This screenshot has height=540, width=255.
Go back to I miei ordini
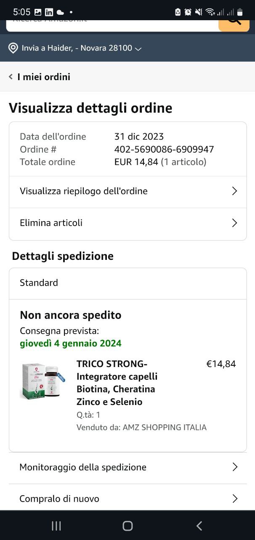(x=44, y=77)
